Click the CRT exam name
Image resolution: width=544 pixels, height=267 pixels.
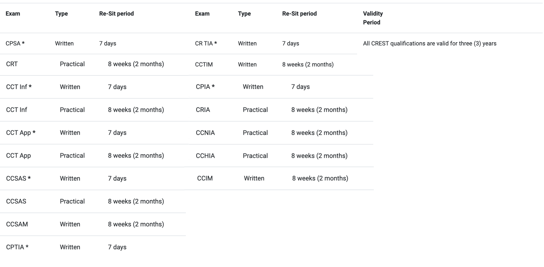(12, 64)
